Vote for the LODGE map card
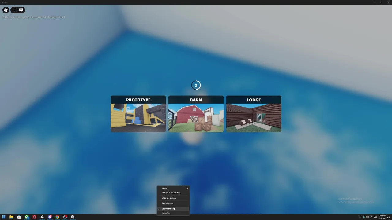 click(x=254, y=114)
